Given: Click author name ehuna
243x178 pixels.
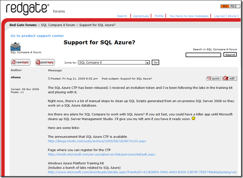Looking at the screenshot, I should point(15,77).
